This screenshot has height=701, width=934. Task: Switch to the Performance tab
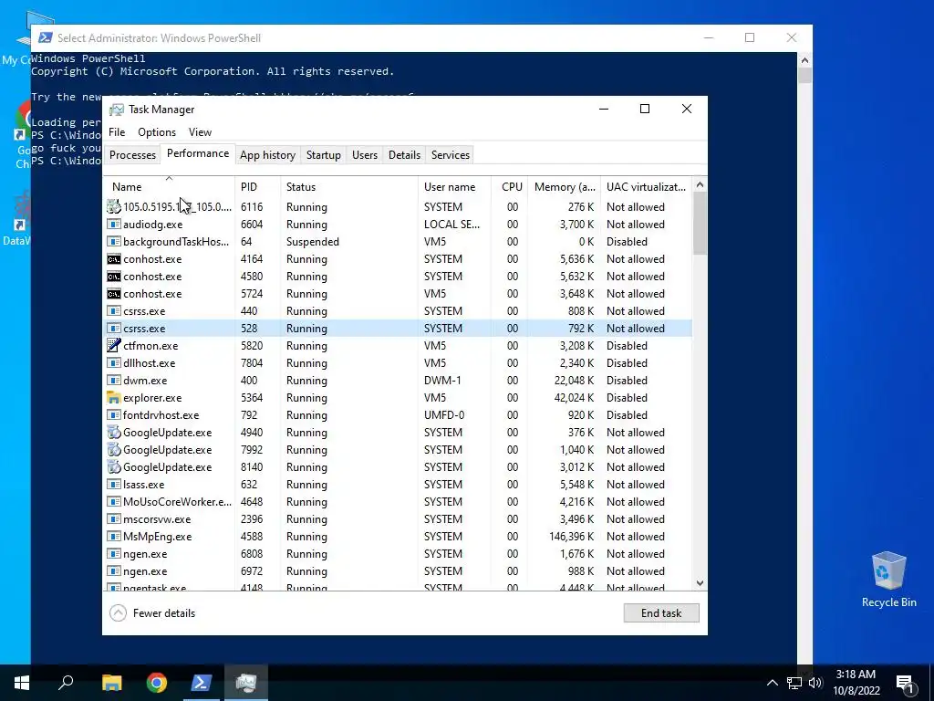198,153
